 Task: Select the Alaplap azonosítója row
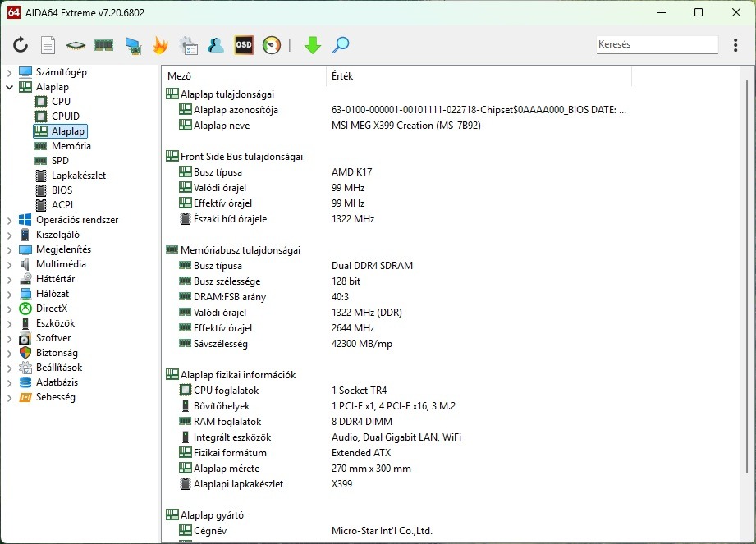pos(403,110)
